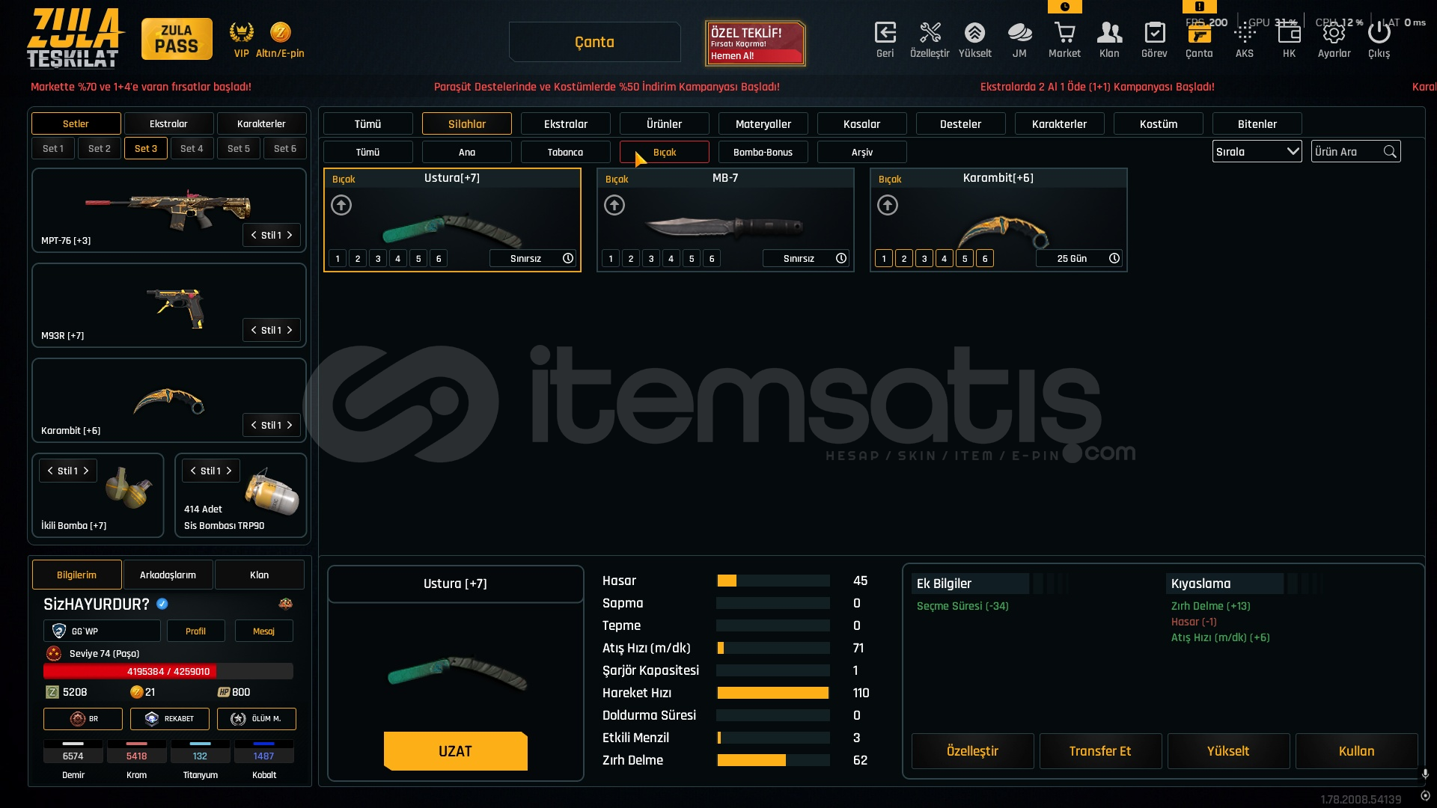The image size is (1437, 808).
Task: Toggle set slot 2 on MB-7 card
Action: pos(631,259)
